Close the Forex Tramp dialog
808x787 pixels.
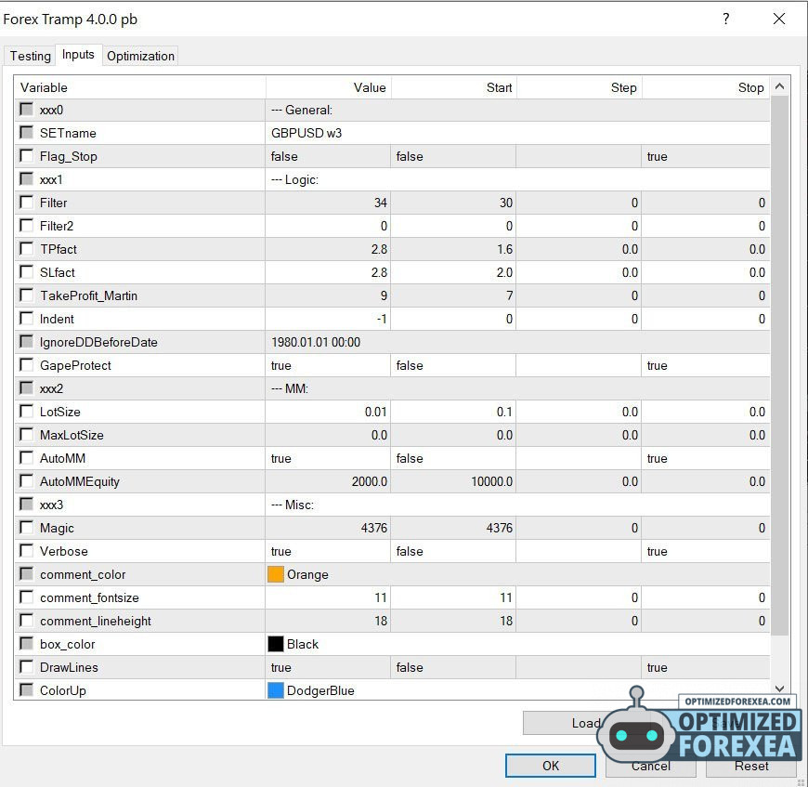point(779,20)
